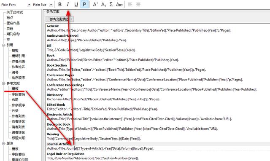Click the 'Edited Book' heading text
Screen dimensions: 270x161
tap(56, 105)
